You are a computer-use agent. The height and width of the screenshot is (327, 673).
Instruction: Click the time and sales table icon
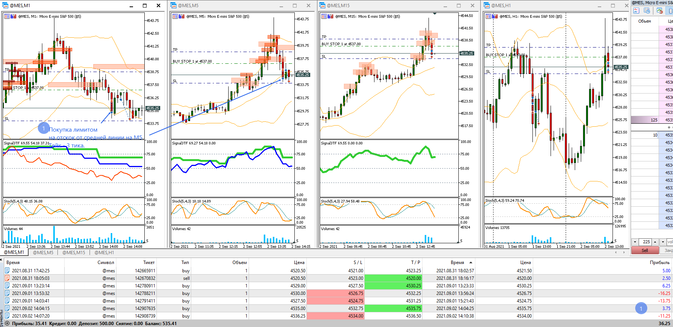click(x=647, y=11)
